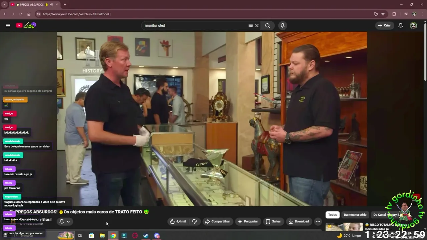Like the video (4,4 mil)
Viewport: 427px width, 240px height.
pyautogui.click(x=178, y=221)
